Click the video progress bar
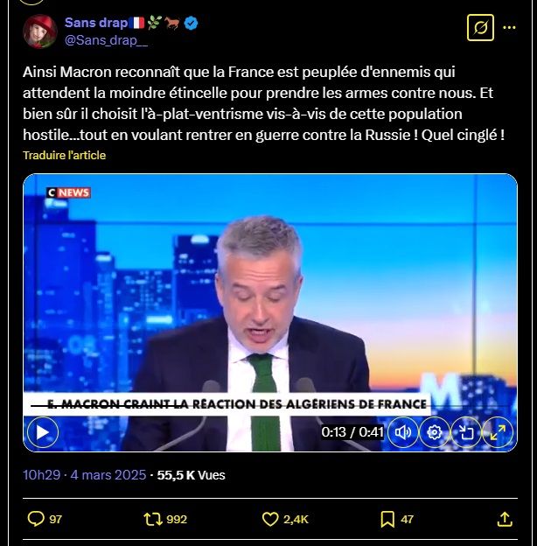The height and width of the screenshot is (546, 537). (x=269, y=406)
